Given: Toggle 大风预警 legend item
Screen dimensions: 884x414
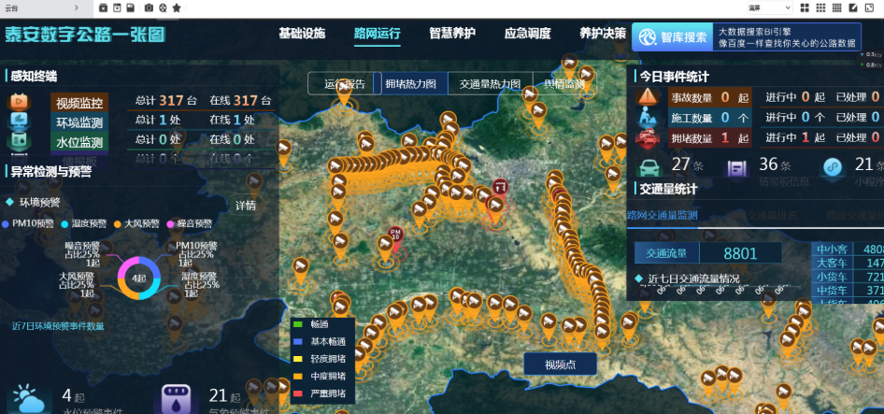Looking at the screenshot, I should (136, 224).
